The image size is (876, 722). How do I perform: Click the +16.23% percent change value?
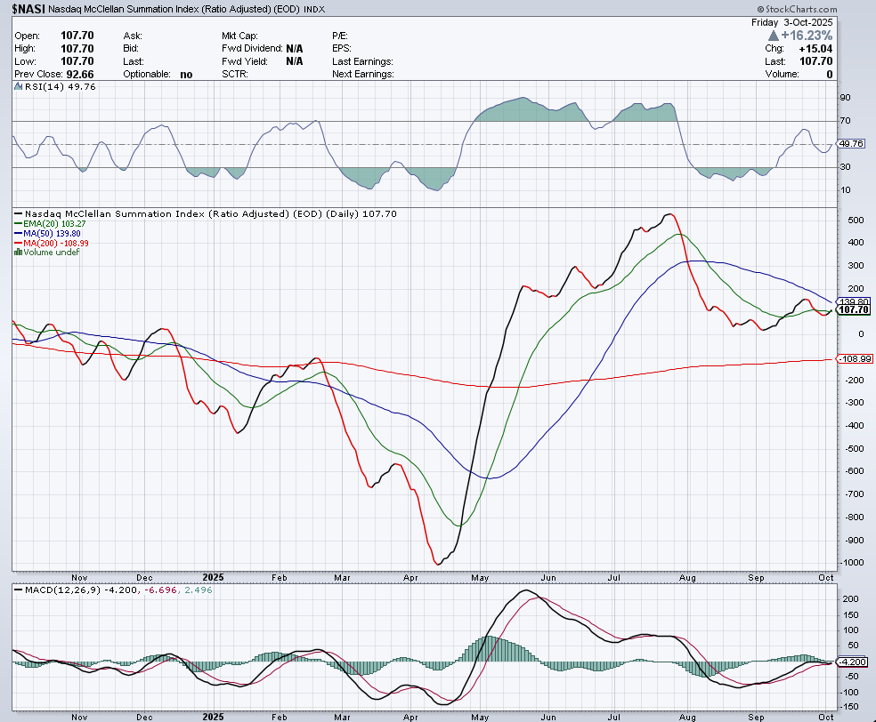click(807, 36)
